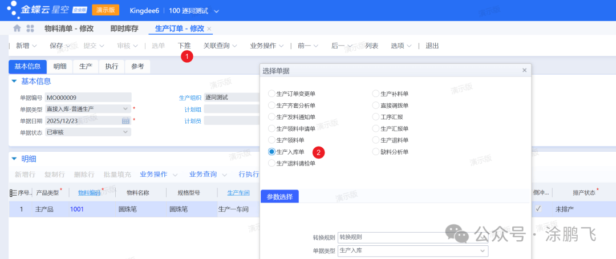Open calendar picker for 单据日期
616x259 pixels.
[x=125, y=120]
